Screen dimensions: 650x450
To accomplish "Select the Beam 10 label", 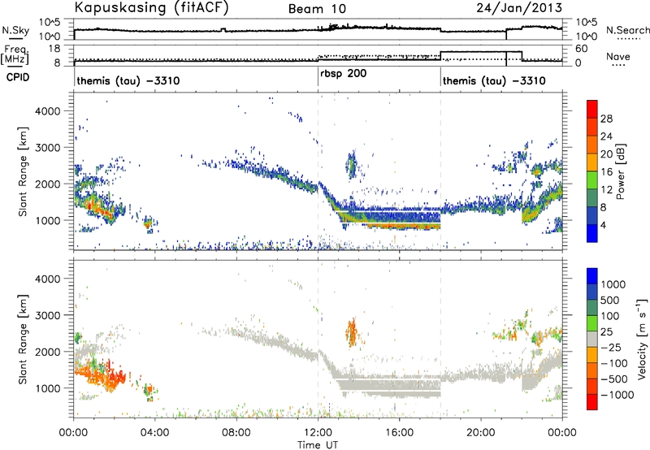I will (317, 9).
